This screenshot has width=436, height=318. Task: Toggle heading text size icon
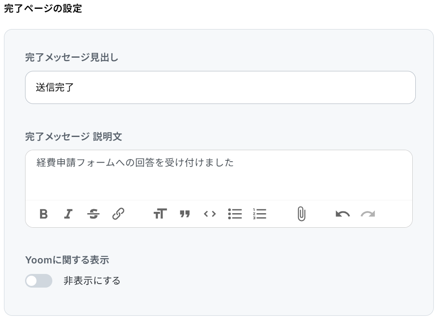coord(160,214)
